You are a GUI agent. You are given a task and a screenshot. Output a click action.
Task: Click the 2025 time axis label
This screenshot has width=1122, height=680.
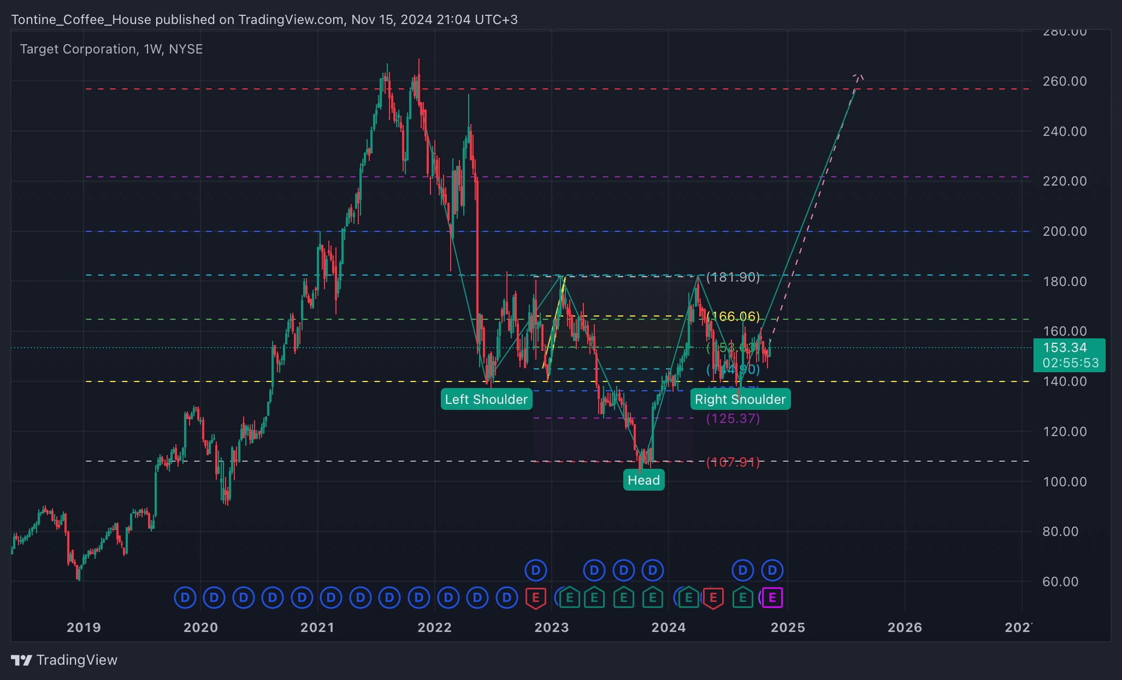tap(788, 628)
